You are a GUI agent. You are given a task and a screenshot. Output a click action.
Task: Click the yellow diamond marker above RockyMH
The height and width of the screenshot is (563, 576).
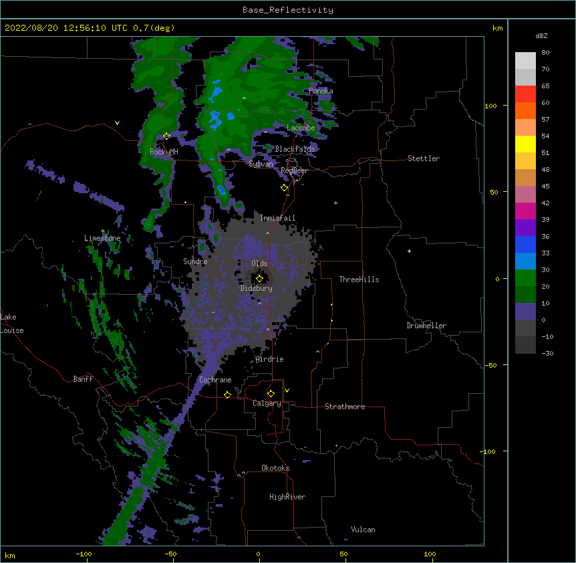coord(166,136)
